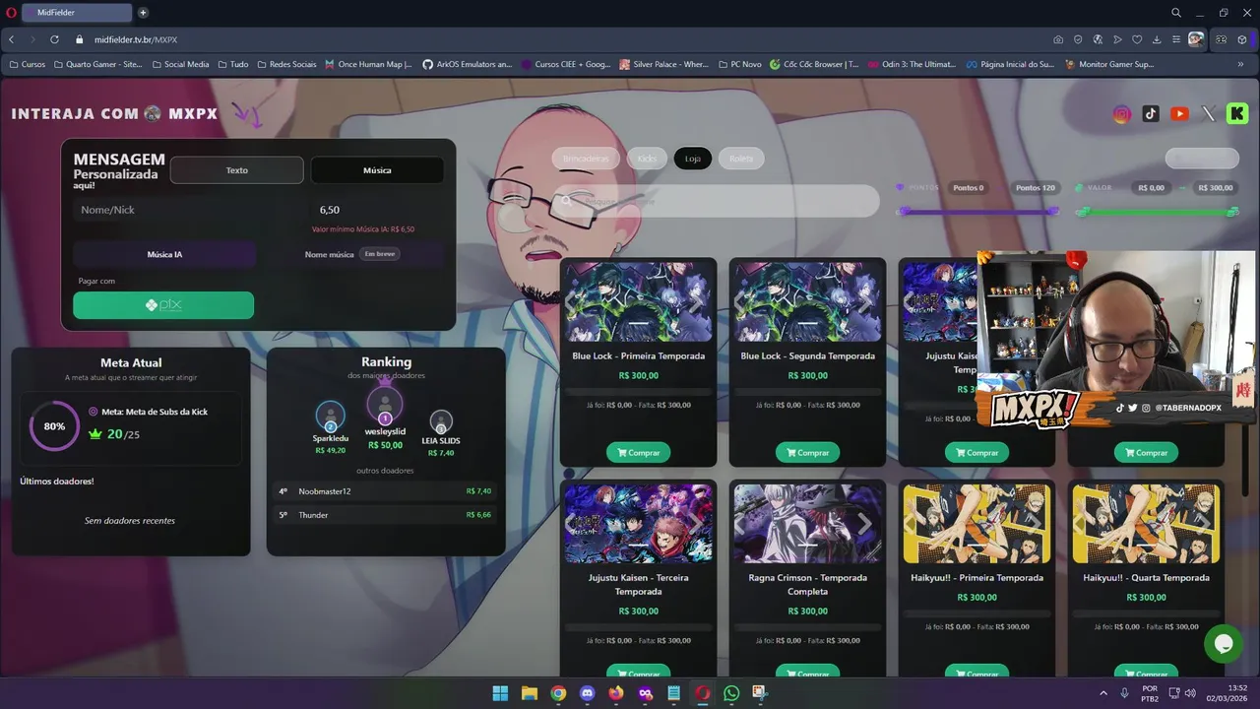Open the Instagram profile icon

pos(1122,114)
